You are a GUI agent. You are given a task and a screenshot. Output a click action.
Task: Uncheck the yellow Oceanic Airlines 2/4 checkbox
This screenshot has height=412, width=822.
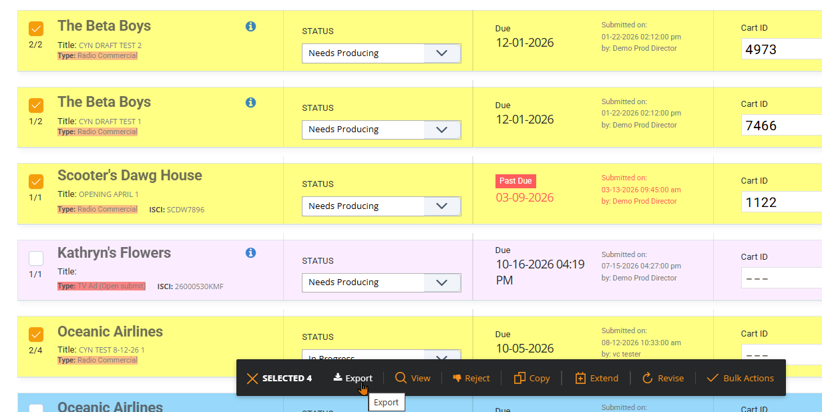pyautogui.click(x=36, y=335)
